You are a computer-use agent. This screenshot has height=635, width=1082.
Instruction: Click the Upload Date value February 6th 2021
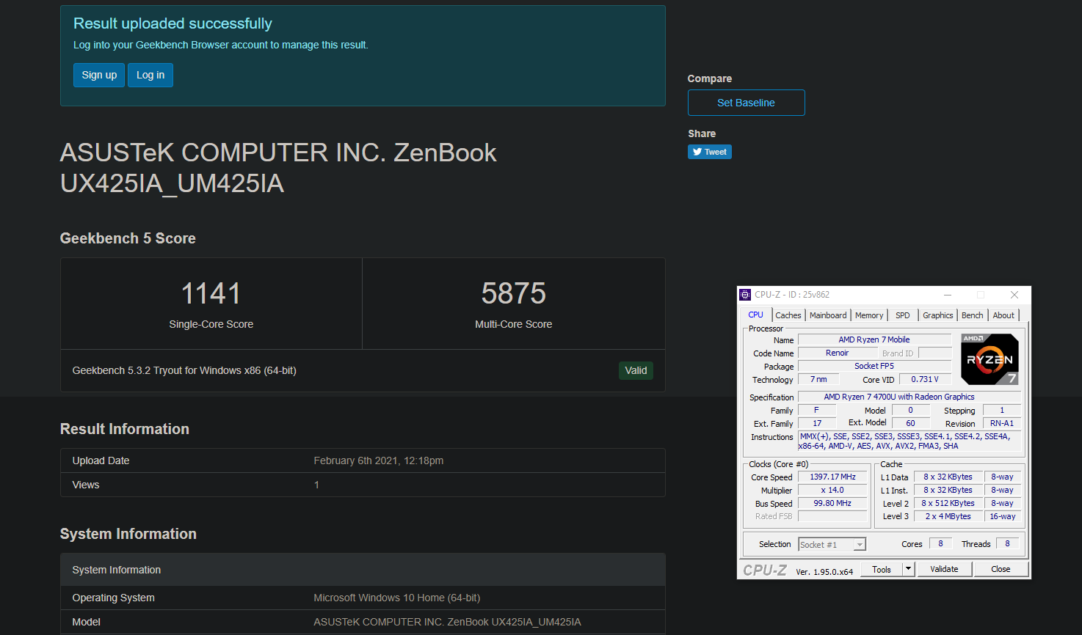[379, 460]
